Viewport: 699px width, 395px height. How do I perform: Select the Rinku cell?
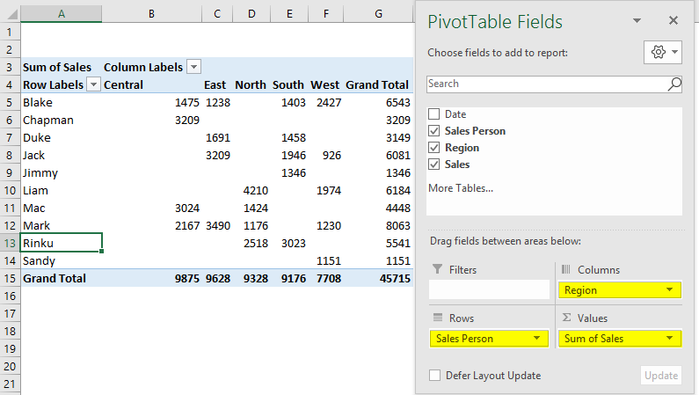[x=61, y=243]
